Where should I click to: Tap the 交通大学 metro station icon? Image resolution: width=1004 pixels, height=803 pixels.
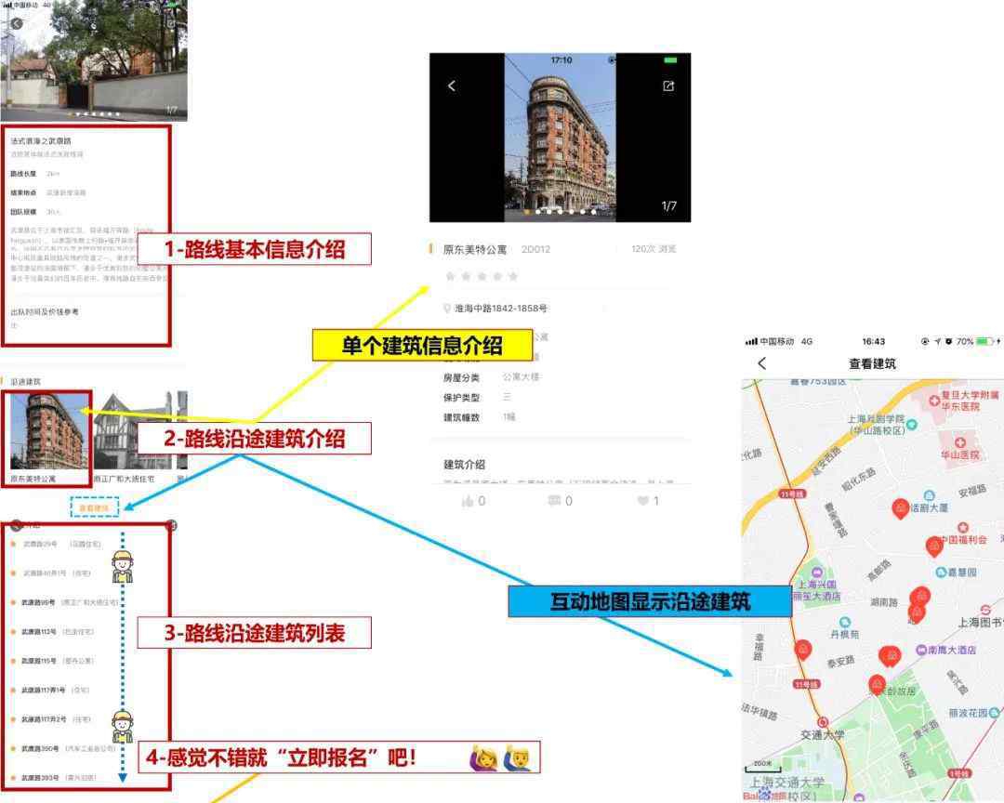pyautogui.click(x=823, y=722)
